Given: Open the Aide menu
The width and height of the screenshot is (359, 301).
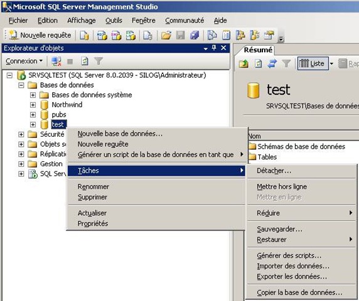Looking at the screenshot, I should point(220,20).
